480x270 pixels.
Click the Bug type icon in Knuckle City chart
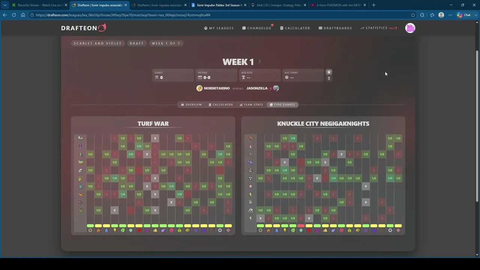[x=349, y=230]
